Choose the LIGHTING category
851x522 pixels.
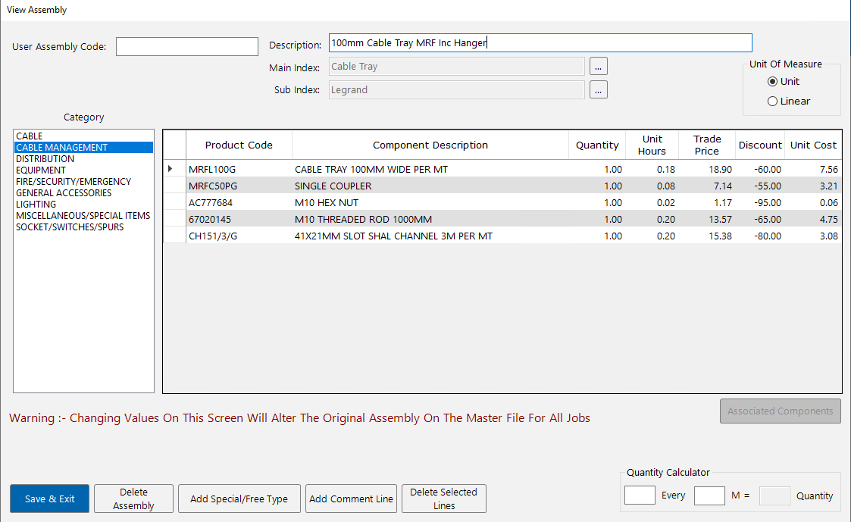tap(36, 204)
